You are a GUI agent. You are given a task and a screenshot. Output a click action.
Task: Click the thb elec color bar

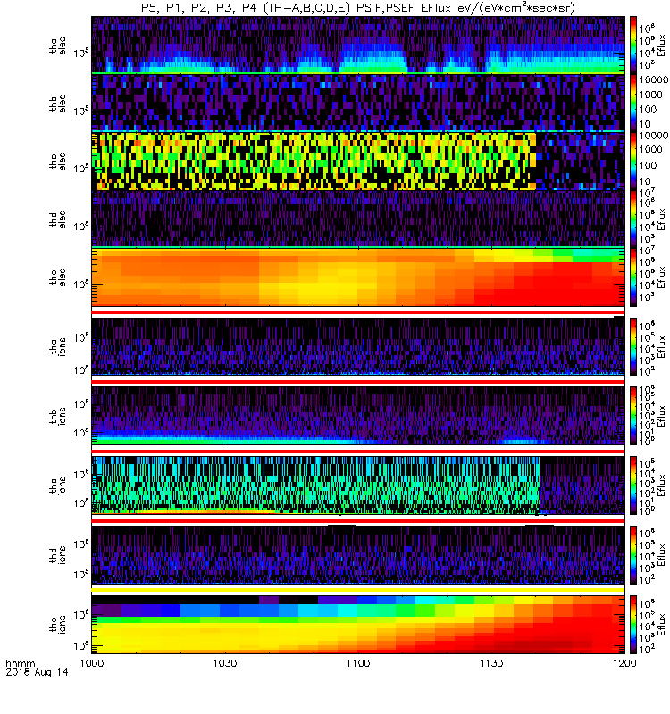(633, 103)
